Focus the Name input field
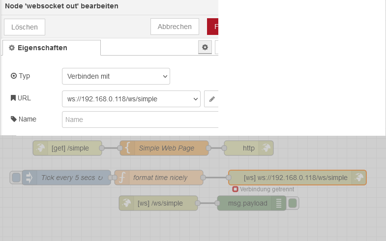This screenshot has height=241, width=386. point(140,120)
